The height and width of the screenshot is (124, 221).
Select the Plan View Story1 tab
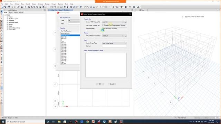[x=60, y=10]
